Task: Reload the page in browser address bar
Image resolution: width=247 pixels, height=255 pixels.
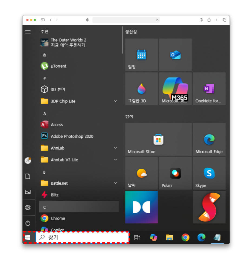Action: 157,20
